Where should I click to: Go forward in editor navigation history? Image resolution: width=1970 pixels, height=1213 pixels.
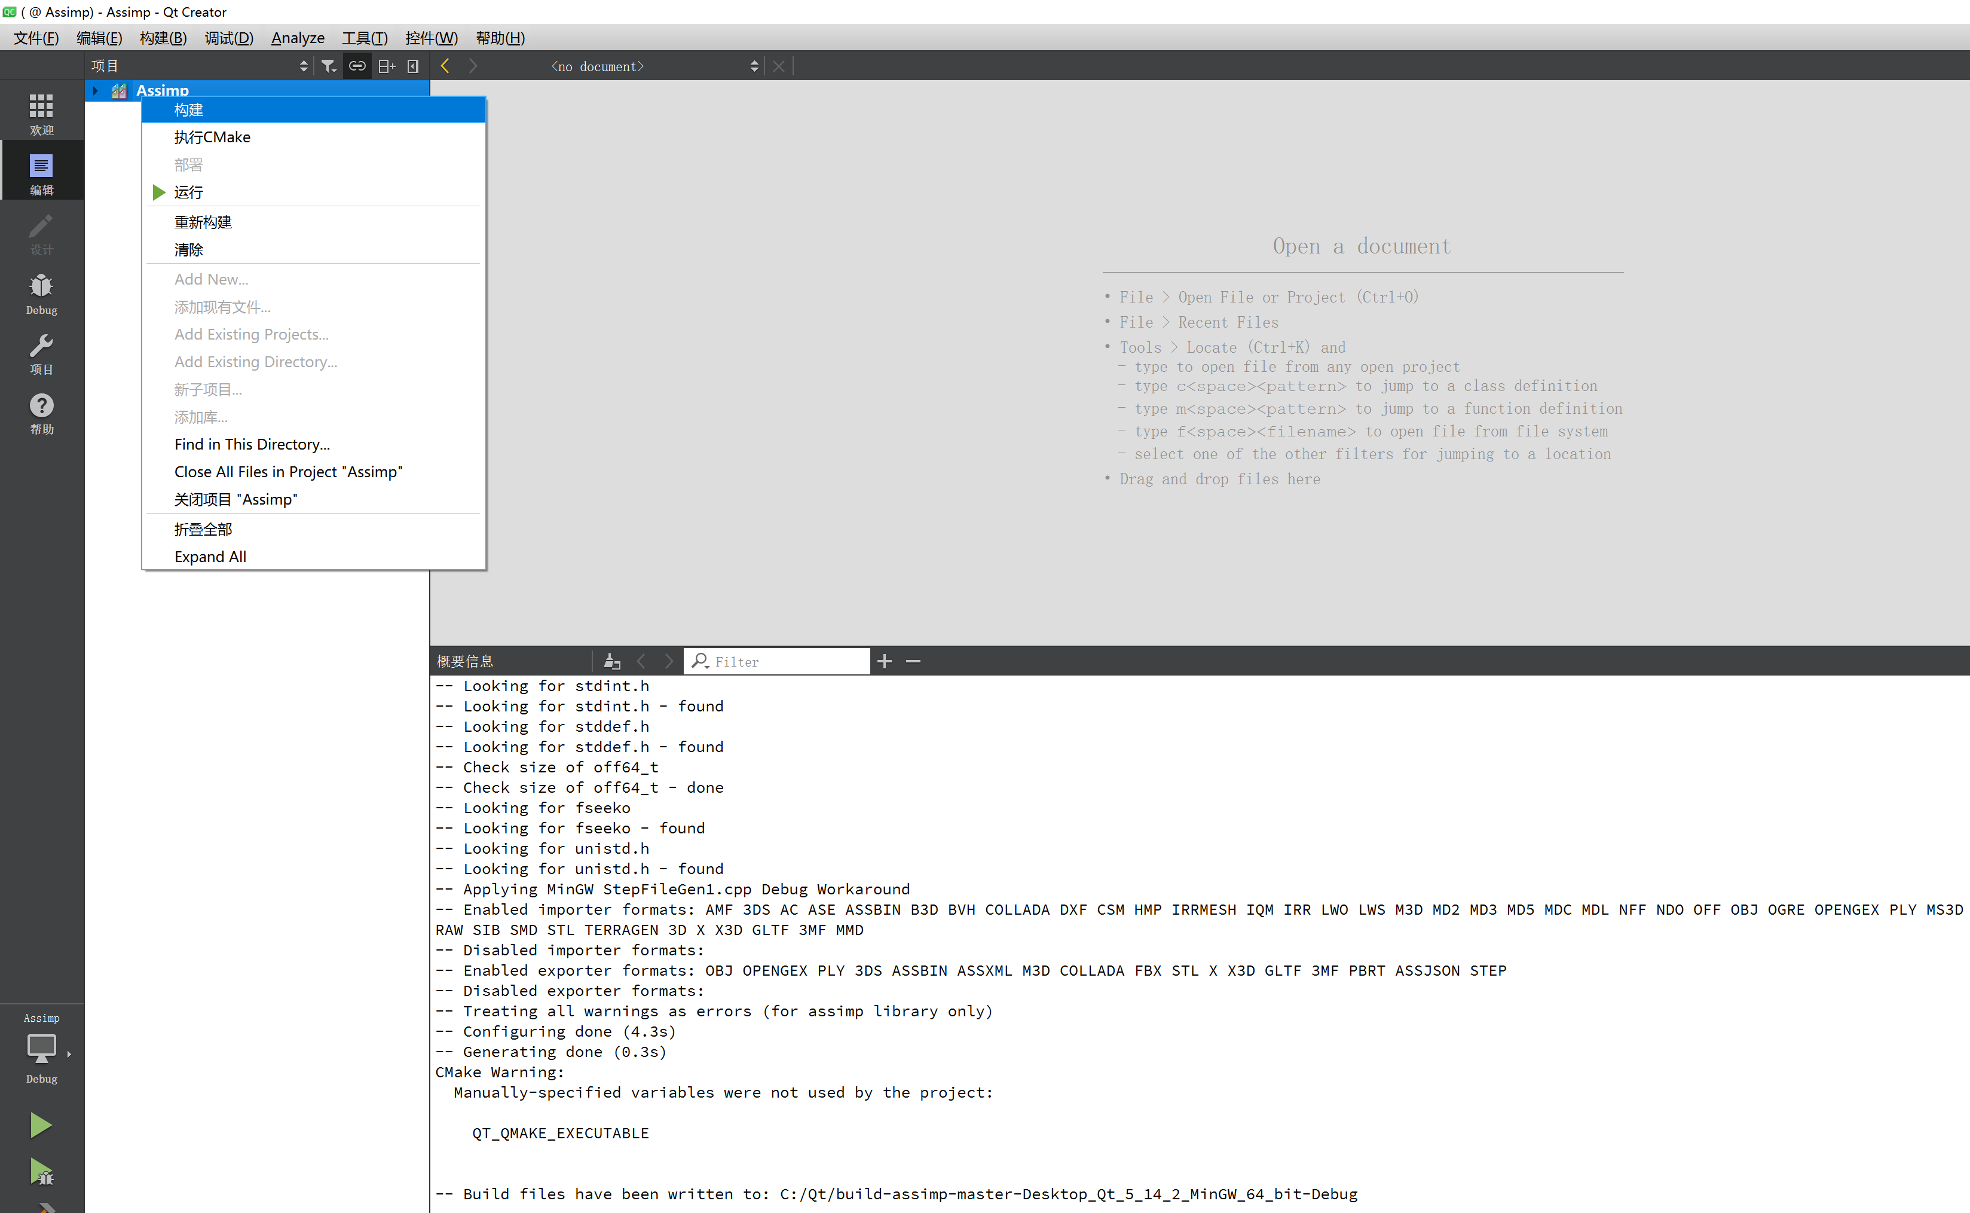[473, 66]
